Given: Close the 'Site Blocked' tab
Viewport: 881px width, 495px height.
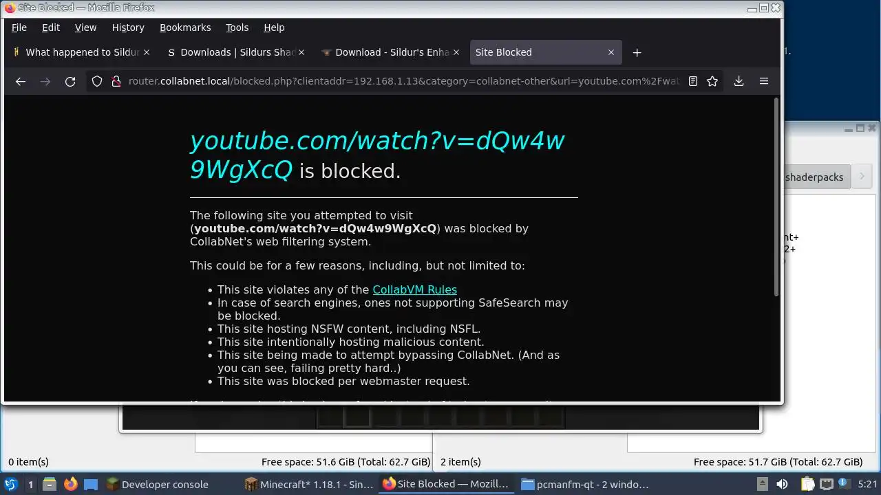Looking at the screenshot, I should (611, 52).
